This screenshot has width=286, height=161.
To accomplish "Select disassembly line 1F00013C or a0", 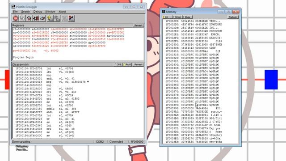I will click(x=45, y=119).
